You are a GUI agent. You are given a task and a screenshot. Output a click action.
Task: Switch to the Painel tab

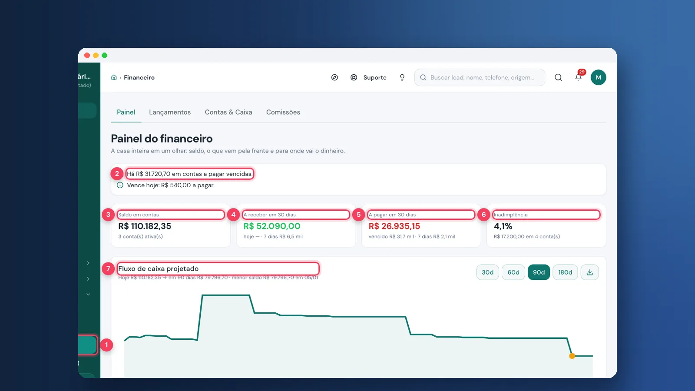(126, 112)
